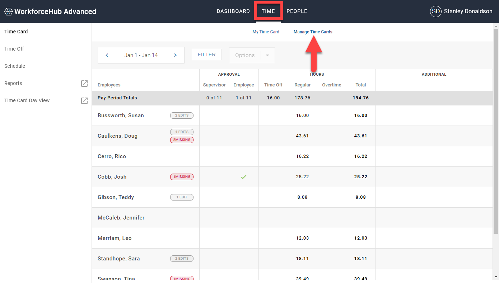The width and height of the screenshot is (499, 283).
Task: Open Time Card Day View external link icon
Action: pos(84,100)
